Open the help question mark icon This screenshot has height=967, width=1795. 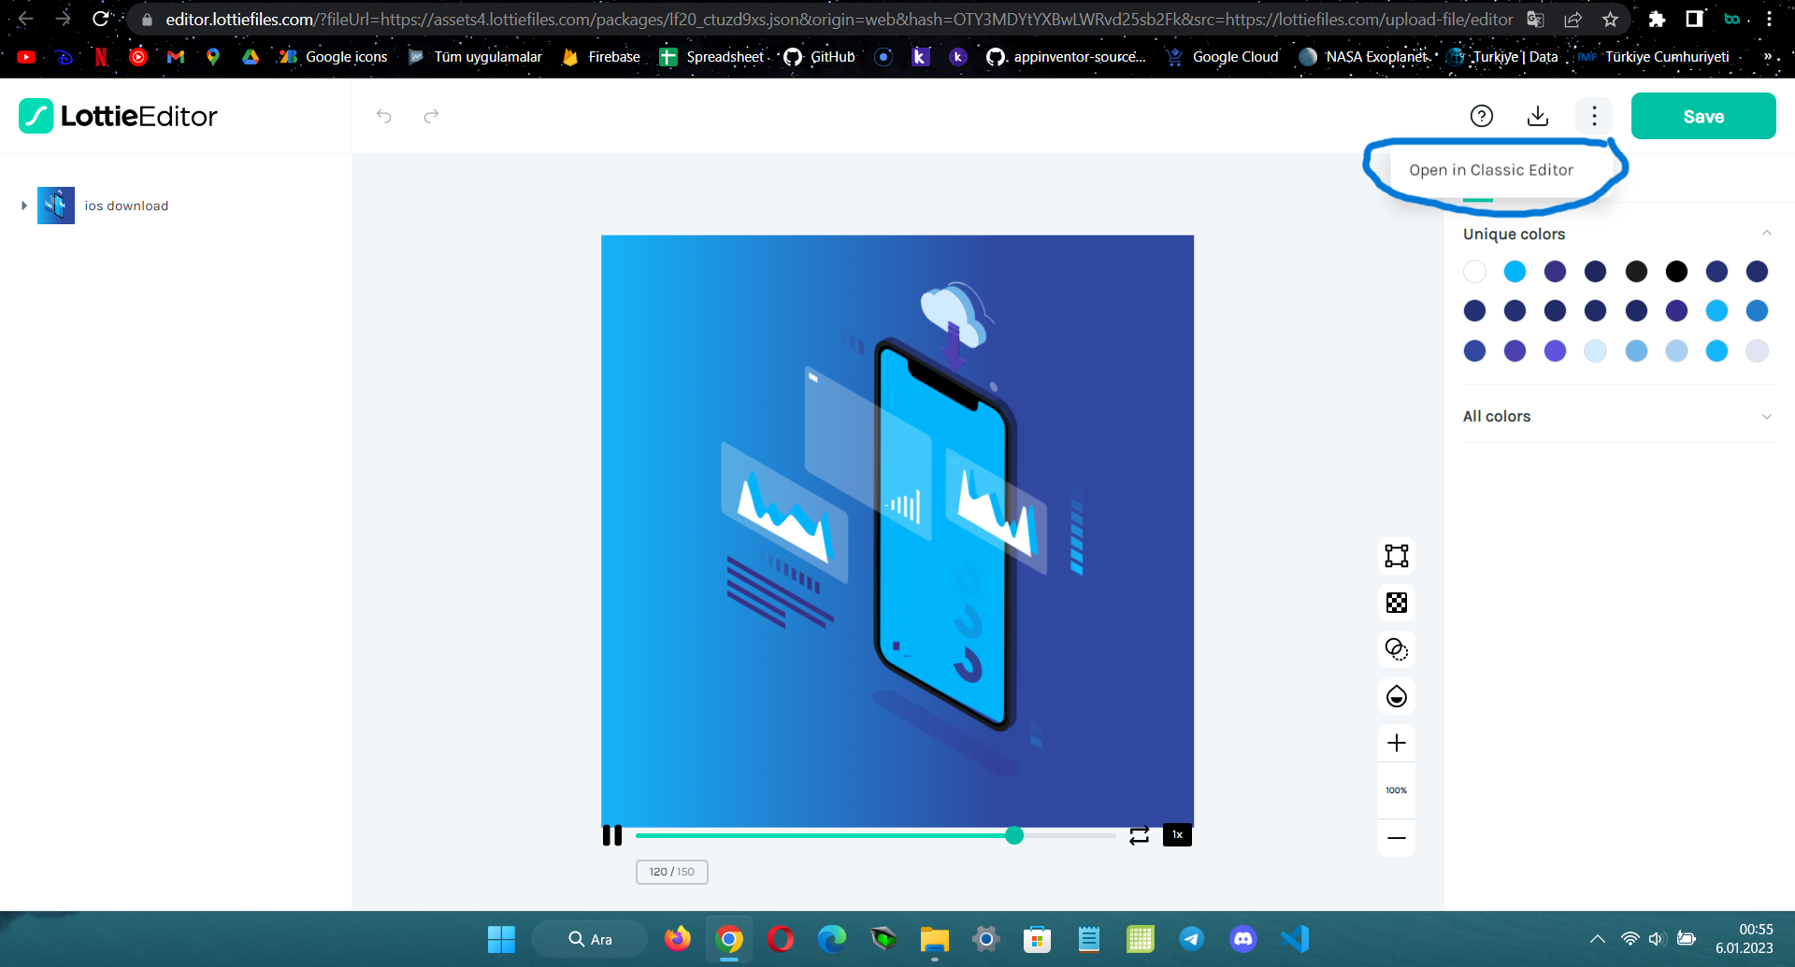pos(1482,116)
